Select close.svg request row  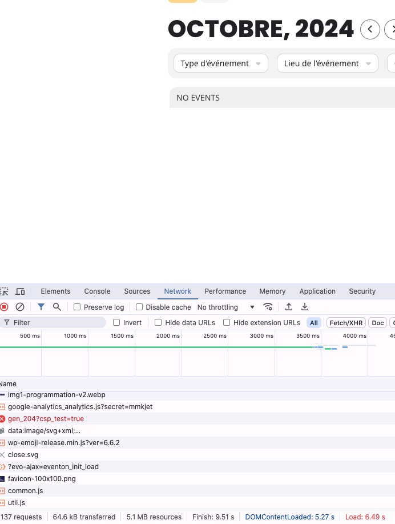197,455
